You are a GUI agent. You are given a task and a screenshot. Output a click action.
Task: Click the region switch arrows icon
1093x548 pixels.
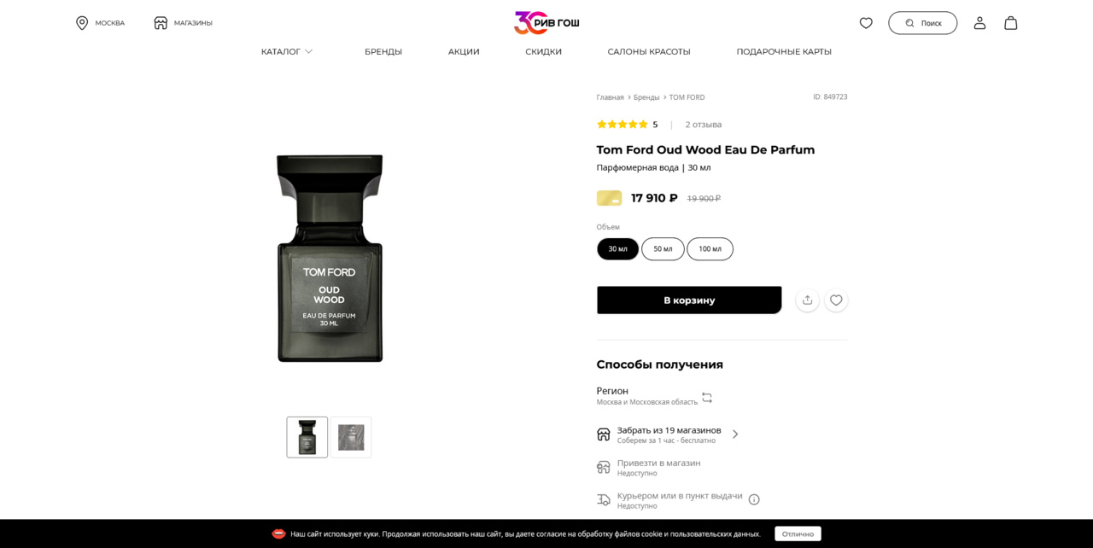pos(707,398)
